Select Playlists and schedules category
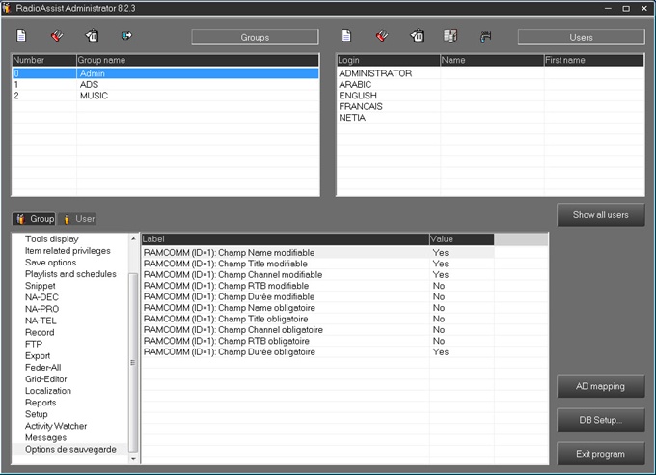 (x=69, y=274)
